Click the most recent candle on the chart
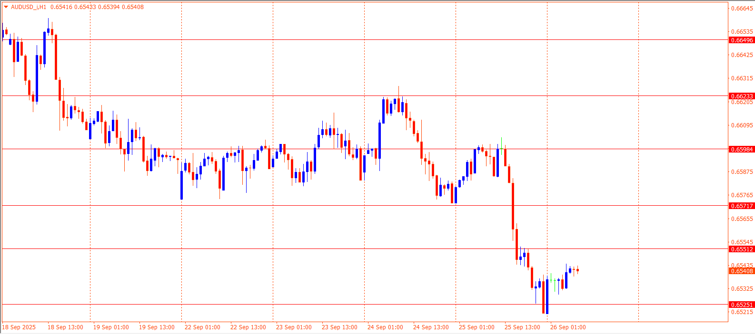Viewport: 755px width, 334px height. [577, 270]
